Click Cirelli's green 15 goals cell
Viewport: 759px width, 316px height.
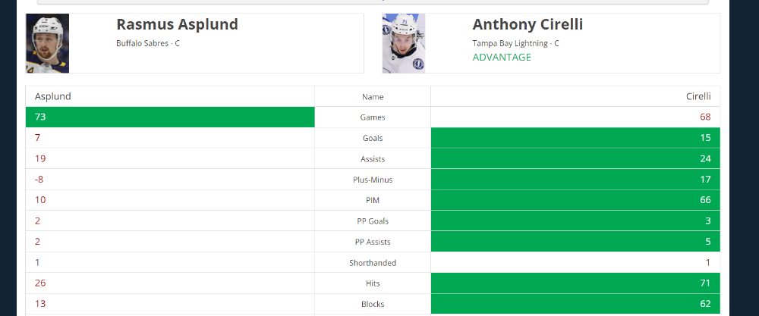[x=575, y=138]
